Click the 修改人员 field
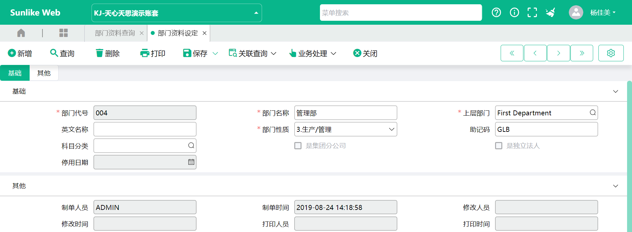The height and width of the screenshot is (232, 632). click(546, 207)
